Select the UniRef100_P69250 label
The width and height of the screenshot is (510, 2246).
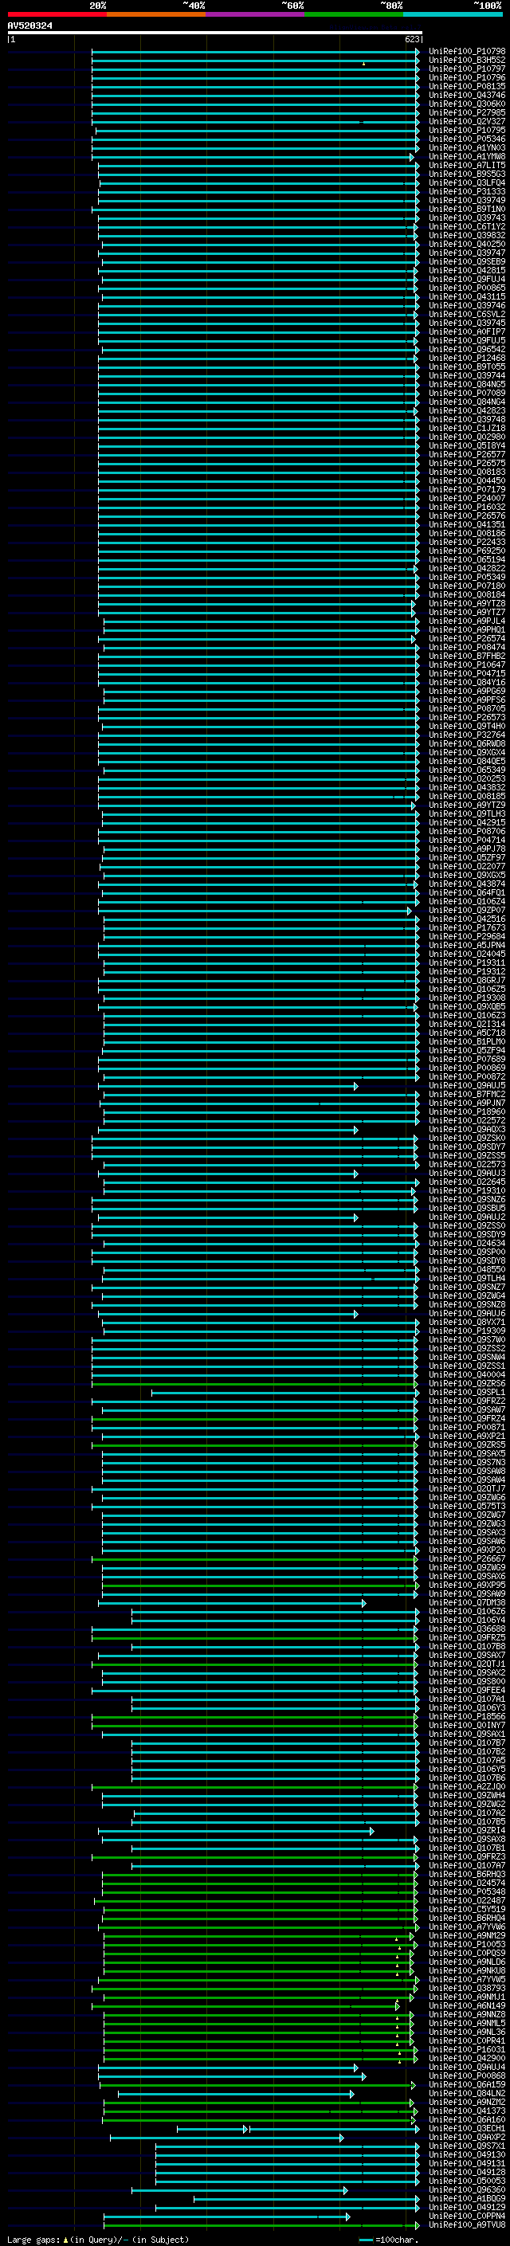coord(467,551)
